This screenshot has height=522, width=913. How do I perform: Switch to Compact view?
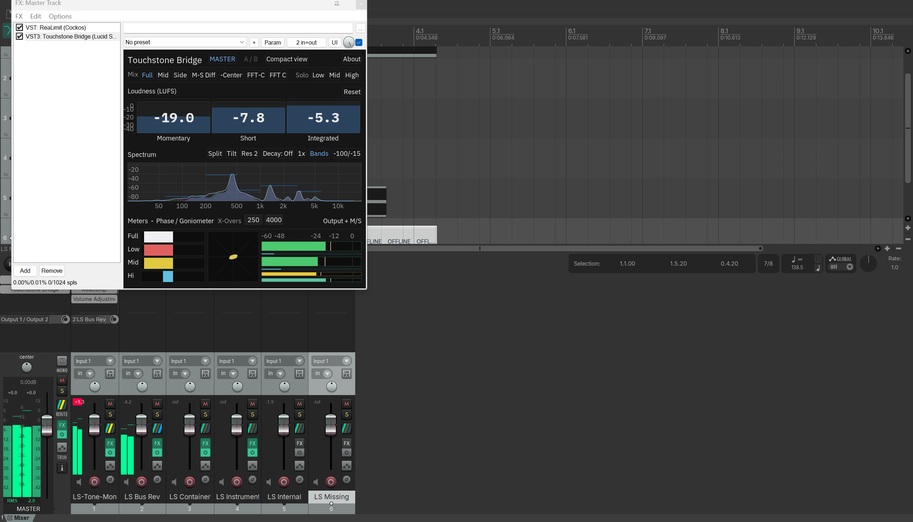(x=286, y=59)
